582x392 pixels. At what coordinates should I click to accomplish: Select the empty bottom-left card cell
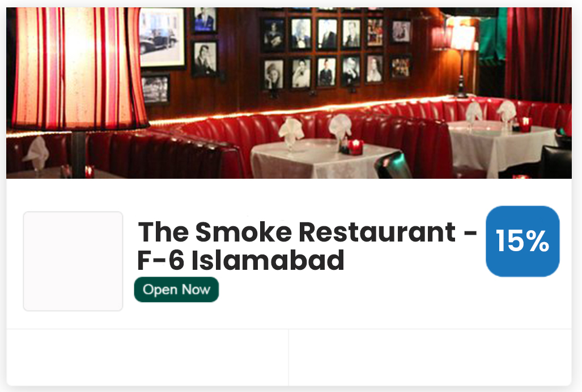(147, 357)
